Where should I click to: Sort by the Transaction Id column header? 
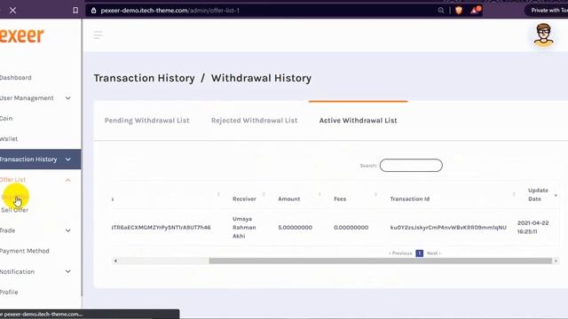[410, 198]
